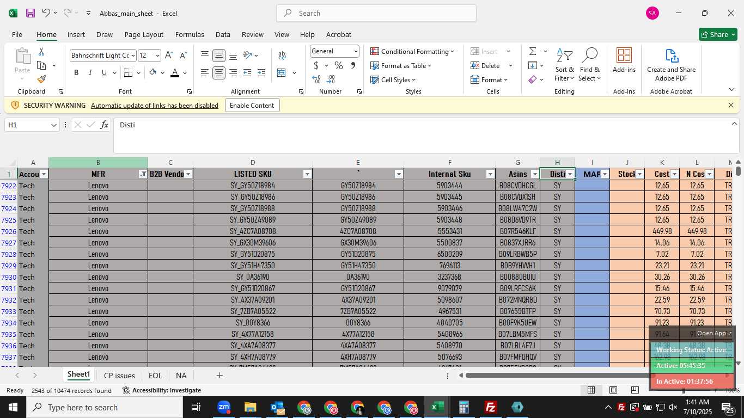Open the Formulas ribbon tab
This screenshot has height=418, width=744.
pos(190,34)
